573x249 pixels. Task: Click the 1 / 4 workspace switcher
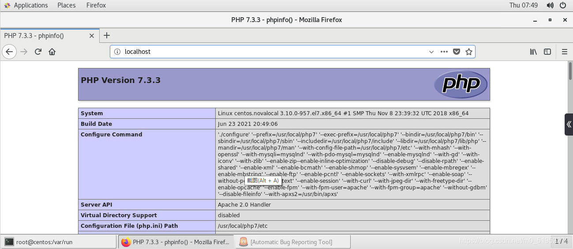[561, 241]
